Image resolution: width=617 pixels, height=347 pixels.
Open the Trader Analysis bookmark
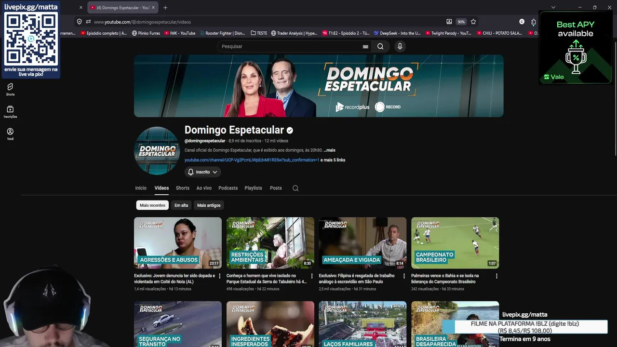(294, 33)
